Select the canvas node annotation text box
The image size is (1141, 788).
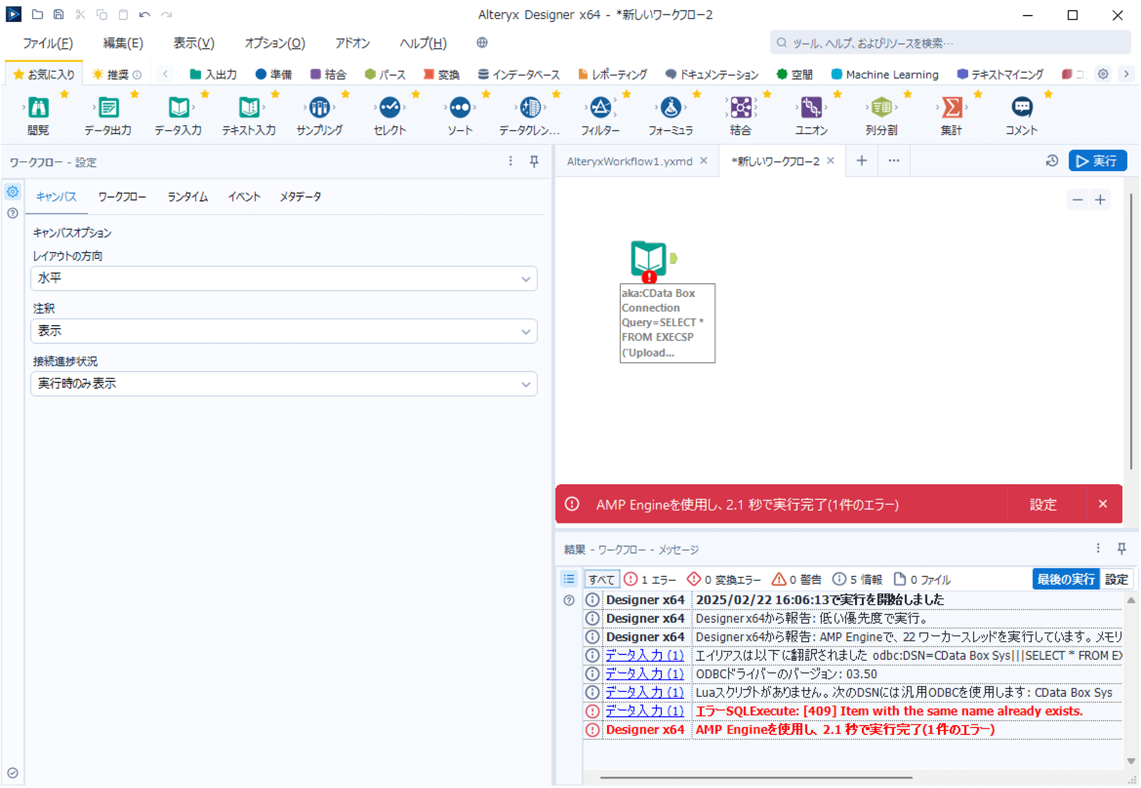point(667,323)
